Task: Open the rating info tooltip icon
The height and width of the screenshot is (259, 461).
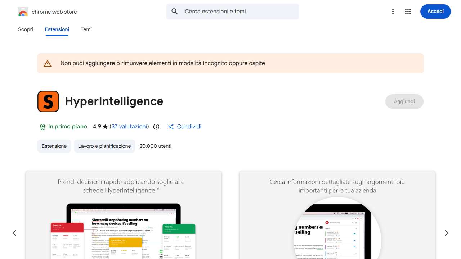Action: (x=156, y=127)
